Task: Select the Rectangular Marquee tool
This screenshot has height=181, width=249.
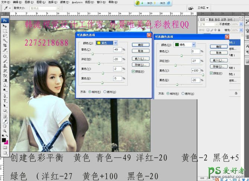Action: point(5,31)
